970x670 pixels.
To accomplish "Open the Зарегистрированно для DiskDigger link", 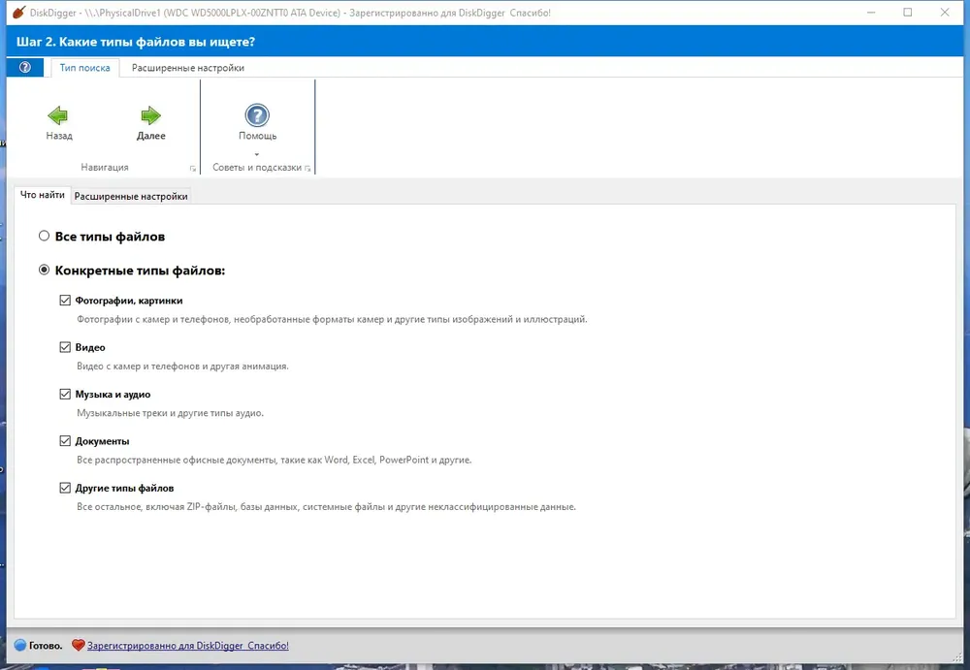I will point(187,645).
